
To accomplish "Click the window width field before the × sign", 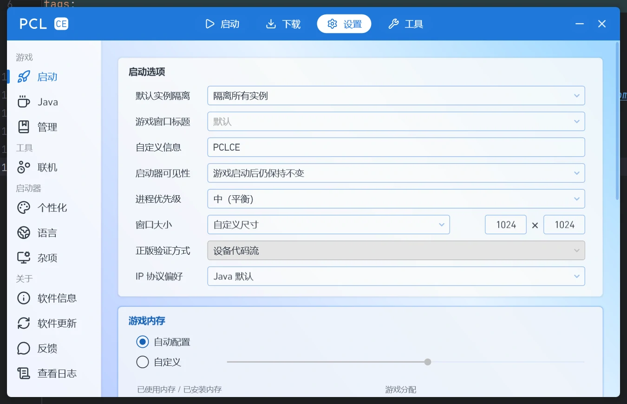I will [x=506, y=225].
